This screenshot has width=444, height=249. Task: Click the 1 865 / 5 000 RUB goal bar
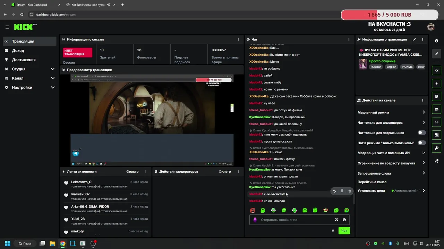390,15
